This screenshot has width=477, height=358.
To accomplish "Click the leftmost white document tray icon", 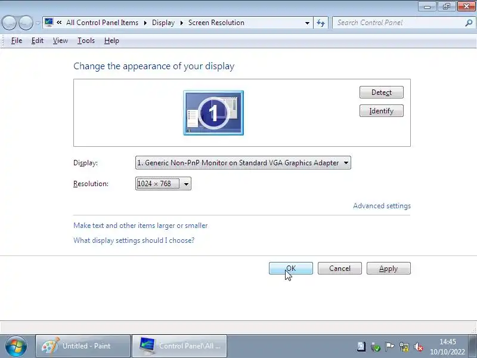I will (x=361, y=347).
